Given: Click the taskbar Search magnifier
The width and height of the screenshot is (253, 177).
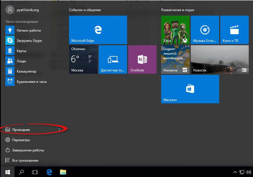Looking at the screenshot, I should click(21, 172).
